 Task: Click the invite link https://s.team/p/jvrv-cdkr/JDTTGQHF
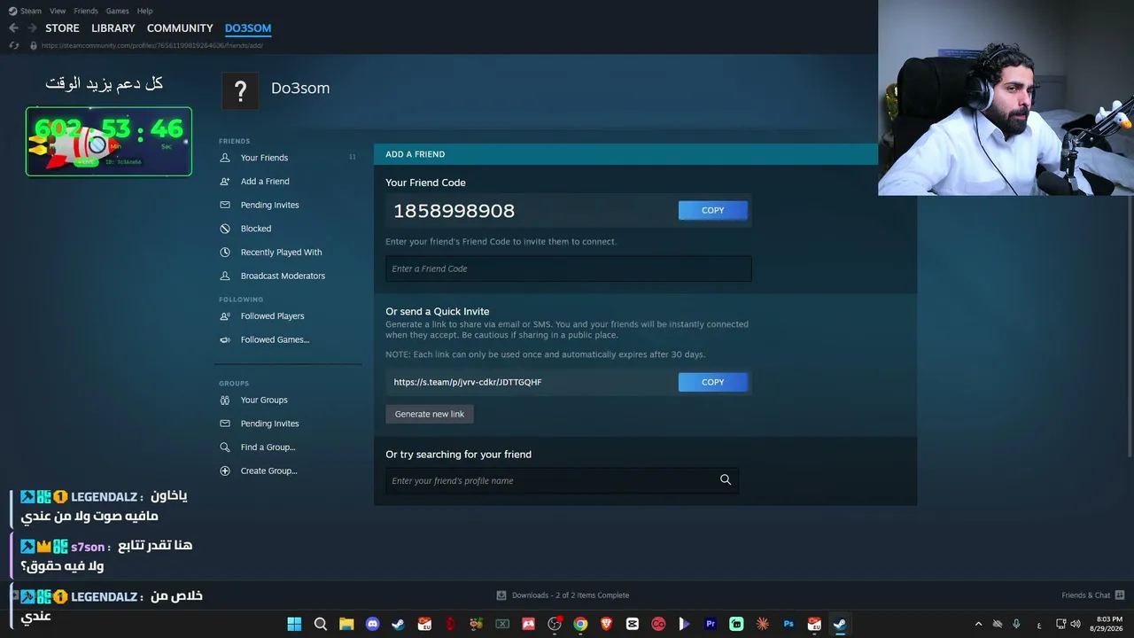click(468, 382)
